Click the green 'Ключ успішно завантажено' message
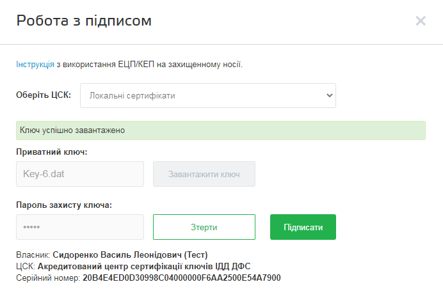 click(x=220, y=130)
